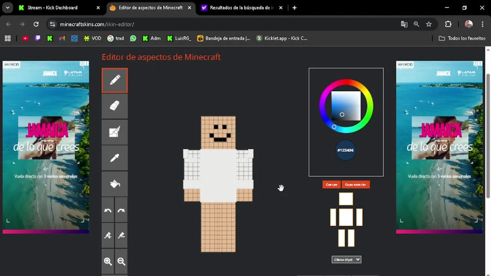Close the Resultados de la búsqueda tab

(281, 8)
